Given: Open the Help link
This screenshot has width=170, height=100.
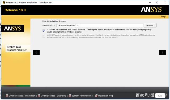Looking at the screenshot, I should (163, 16).
